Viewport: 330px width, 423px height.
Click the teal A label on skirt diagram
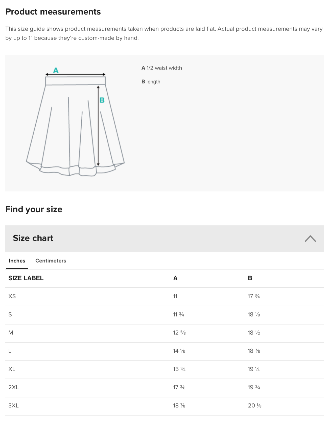pyautogui.click(x=56, y=70)
